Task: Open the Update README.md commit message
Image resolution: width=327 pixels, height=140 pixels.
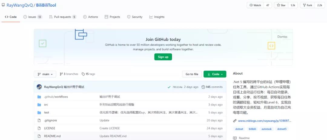Action: (x=113, y=136)
